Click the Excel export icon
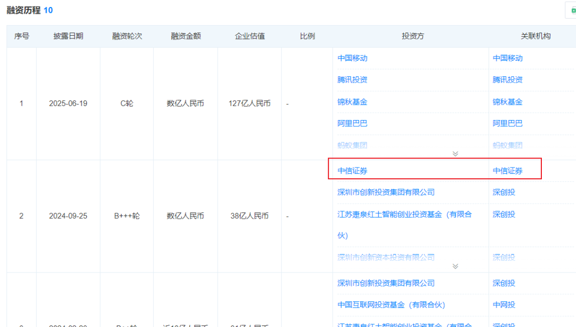 tap(573, 10)
